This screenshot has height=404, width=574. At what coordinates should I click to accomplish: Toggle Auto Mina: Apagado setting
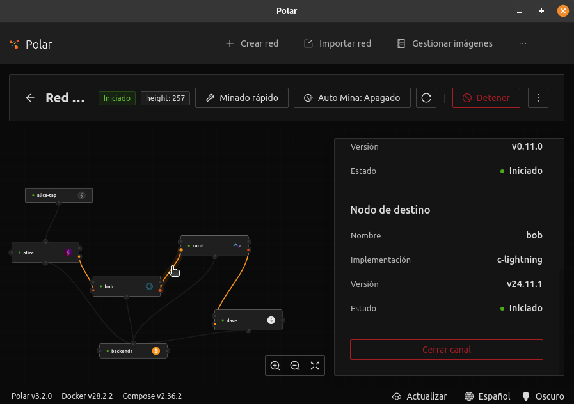coord(352,98)
